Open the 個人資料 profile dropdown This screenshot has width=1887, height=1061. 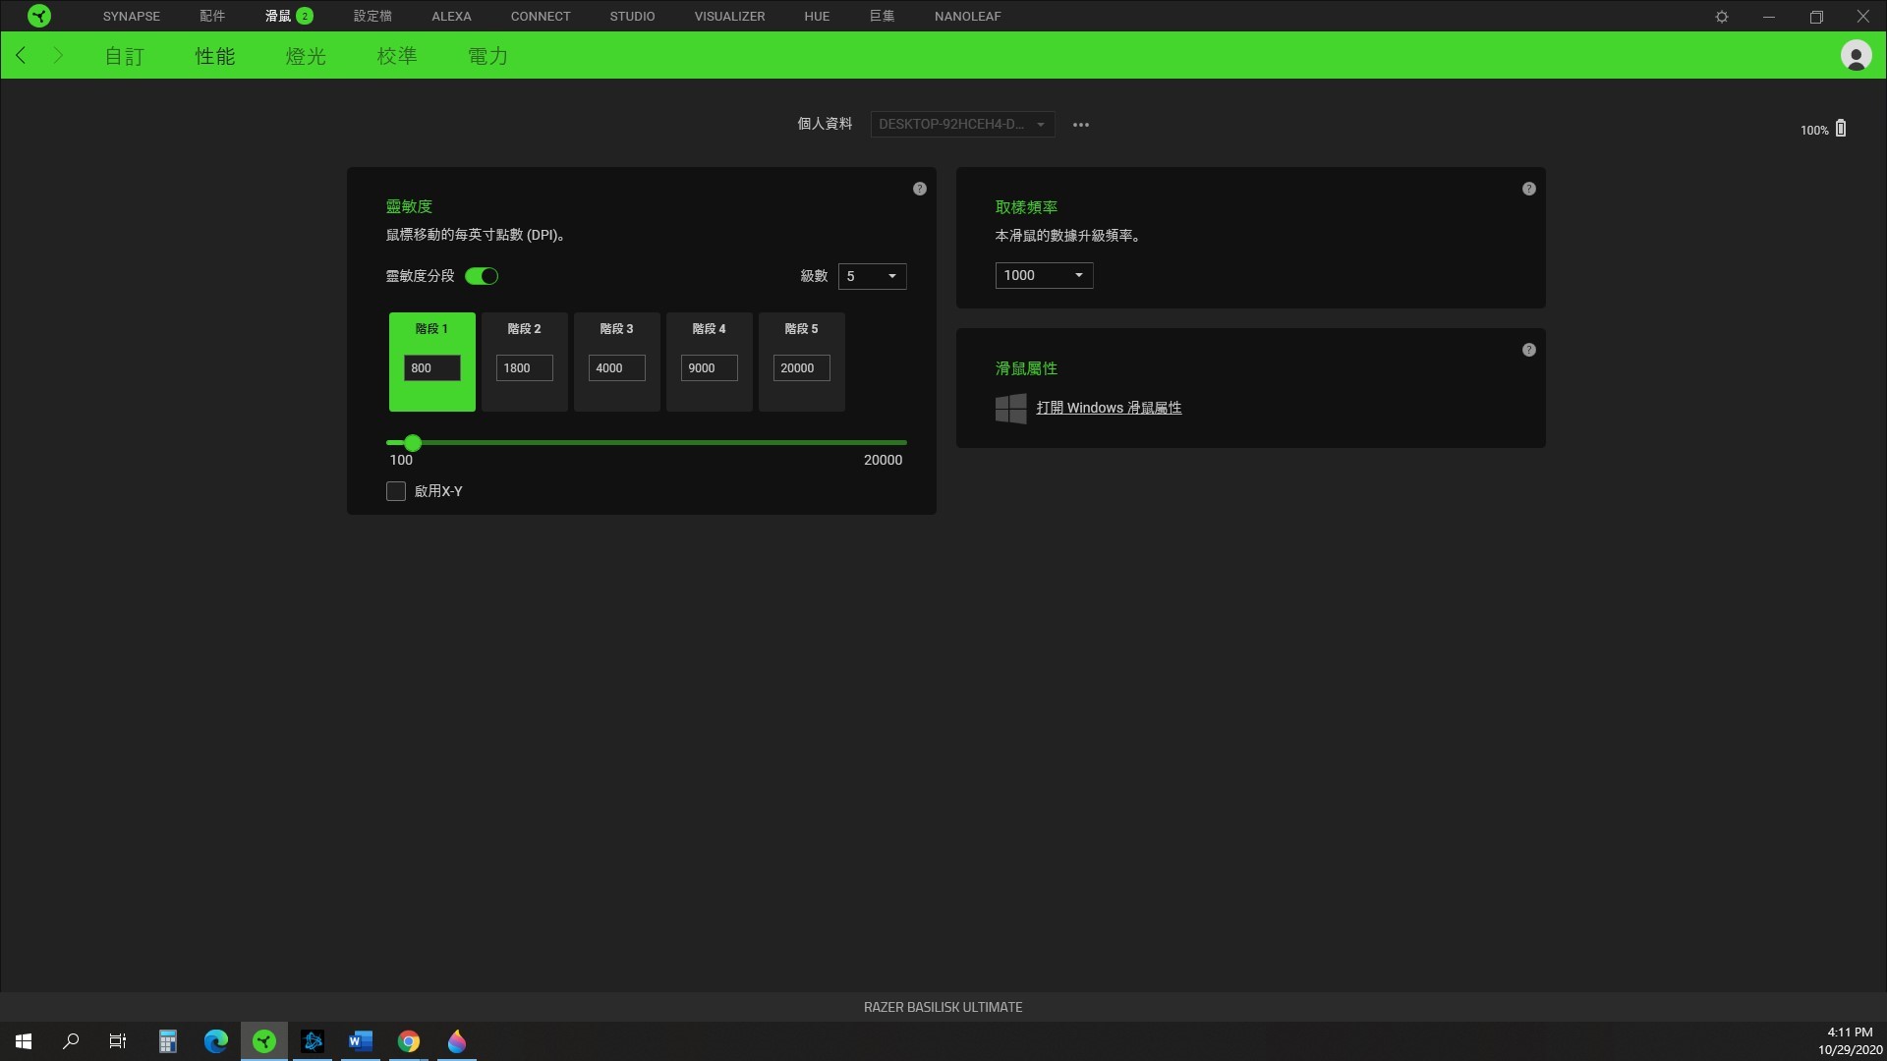click(x=962, y=124)
